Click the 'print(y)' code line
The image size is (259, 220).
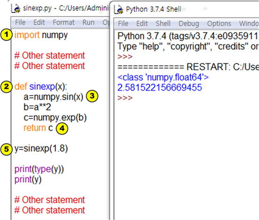coord(28,179)
